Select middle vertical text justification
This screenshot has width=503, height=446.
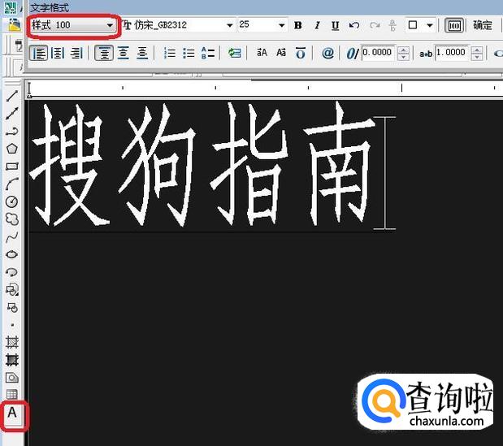(124, 53)
